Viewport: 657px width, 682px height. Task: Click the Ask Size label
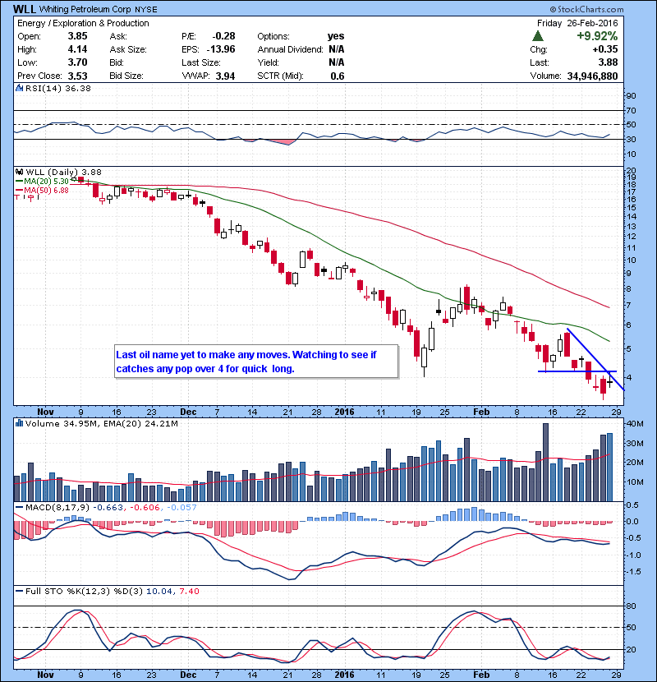[x=128, y=49]
